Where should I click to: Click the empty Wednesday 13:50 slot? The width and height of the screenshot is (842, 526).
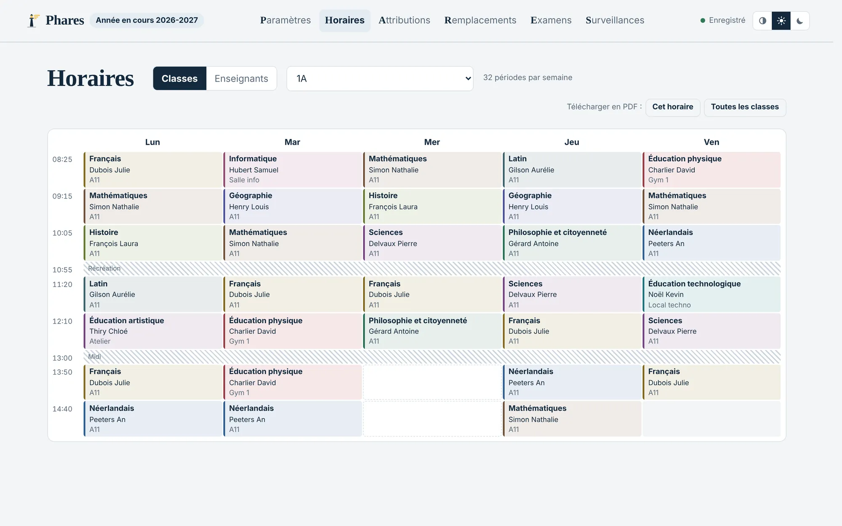click(432, 382)
